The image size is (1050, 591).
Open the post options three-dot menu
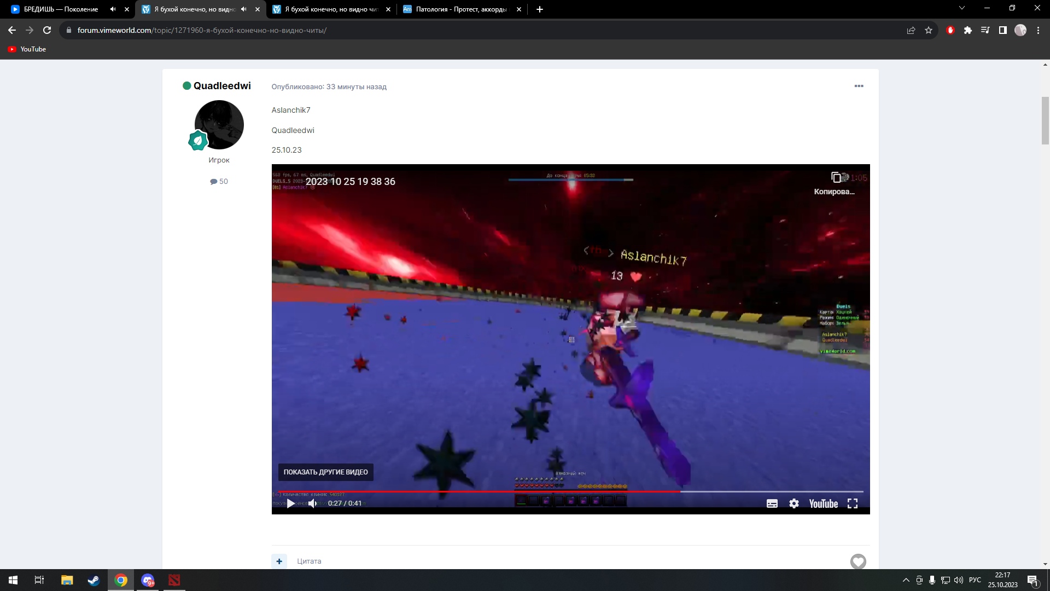tap(859, 86)
